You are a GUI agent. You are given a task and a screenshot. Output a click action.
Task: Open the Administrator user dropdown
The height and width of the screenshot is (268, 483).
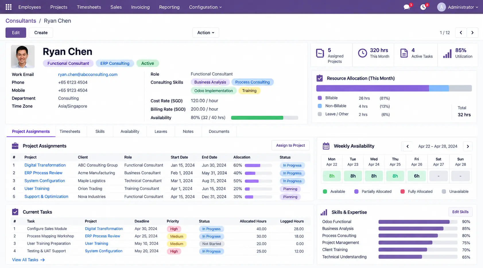point(463,7)
